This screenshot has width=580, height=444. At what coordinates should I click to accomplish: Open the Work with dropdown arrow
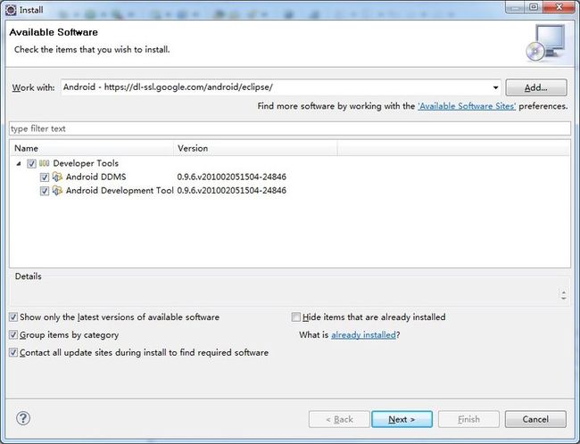[495, 87]
